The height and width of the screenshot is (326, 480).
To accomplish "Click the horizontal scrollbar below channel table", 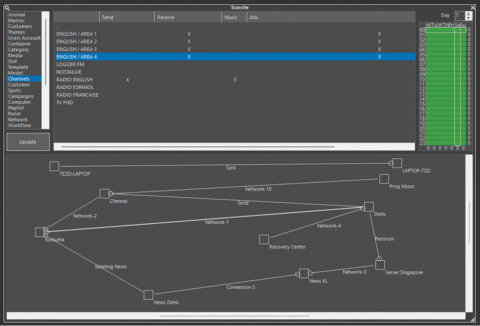I will (198, 146).
